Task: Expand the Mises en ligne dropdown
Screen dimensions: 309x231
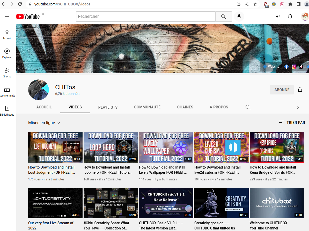Action: click(x=44, y=123)
